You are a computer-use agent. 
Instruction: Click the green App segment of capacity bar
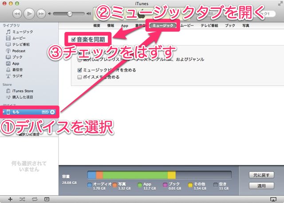click(135, 175)
